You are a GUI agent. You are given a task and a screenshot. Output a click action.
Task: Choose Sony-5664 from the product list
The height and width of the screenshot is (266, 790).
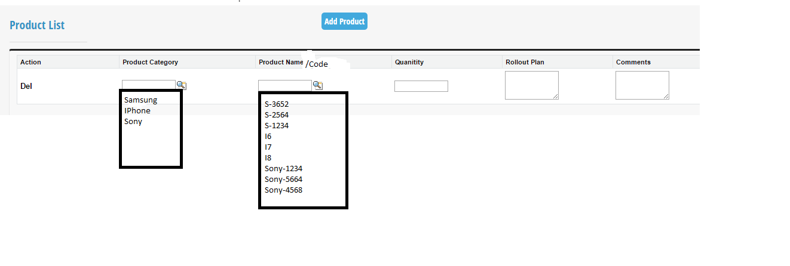coord(283,180)
